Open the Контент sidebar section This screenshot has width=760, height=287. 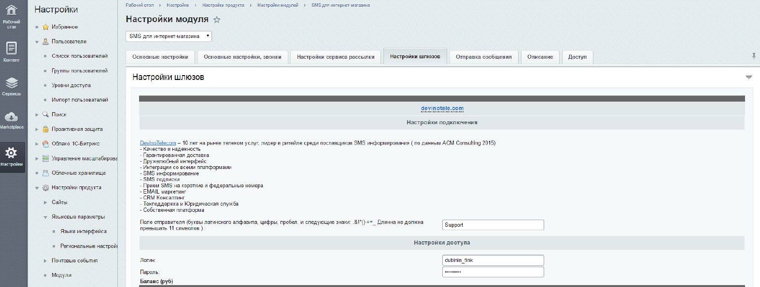click(11, 52)
